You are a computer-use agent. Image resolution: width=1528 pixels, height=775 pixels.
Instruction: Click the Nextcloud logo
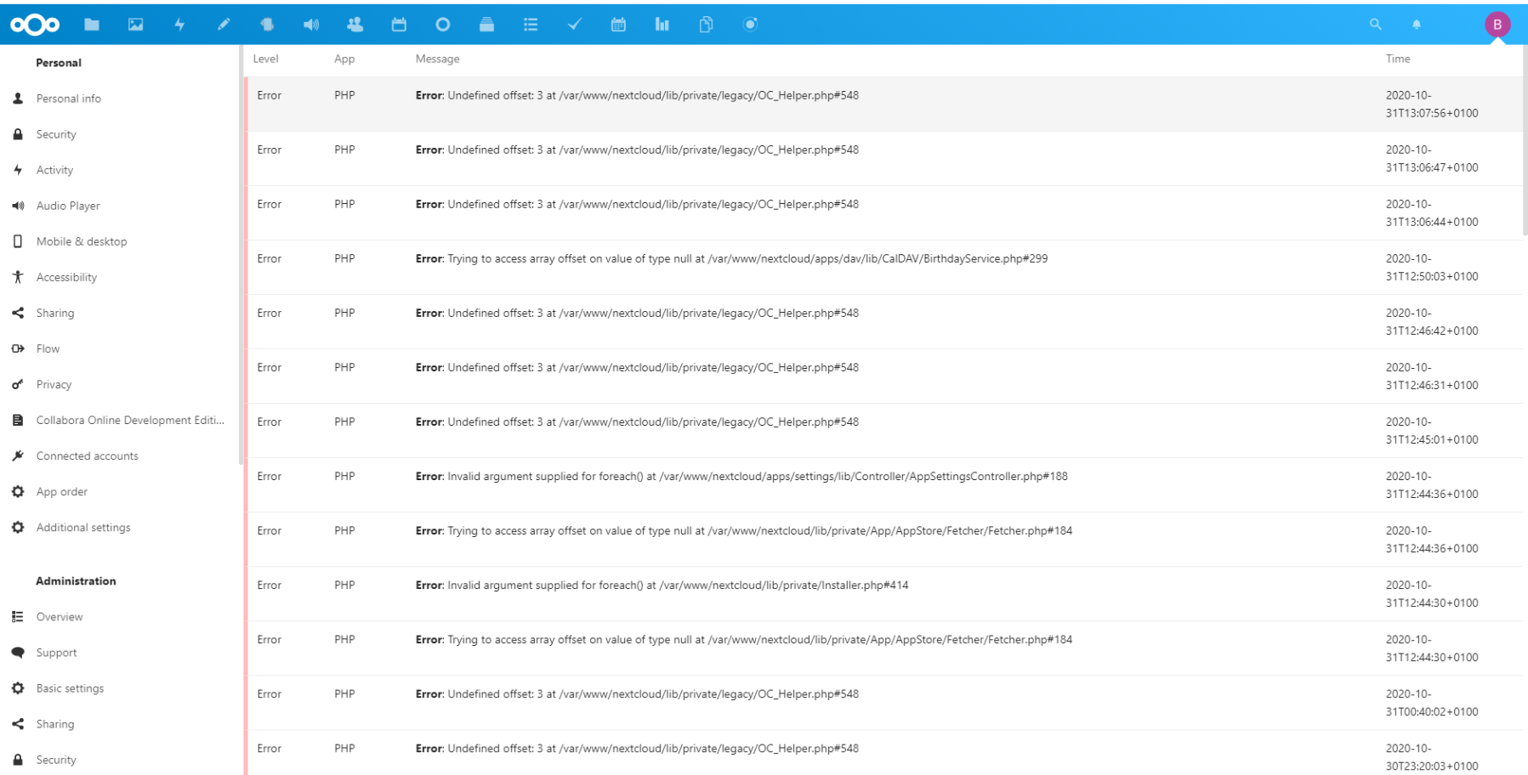[x=35, y=25]
